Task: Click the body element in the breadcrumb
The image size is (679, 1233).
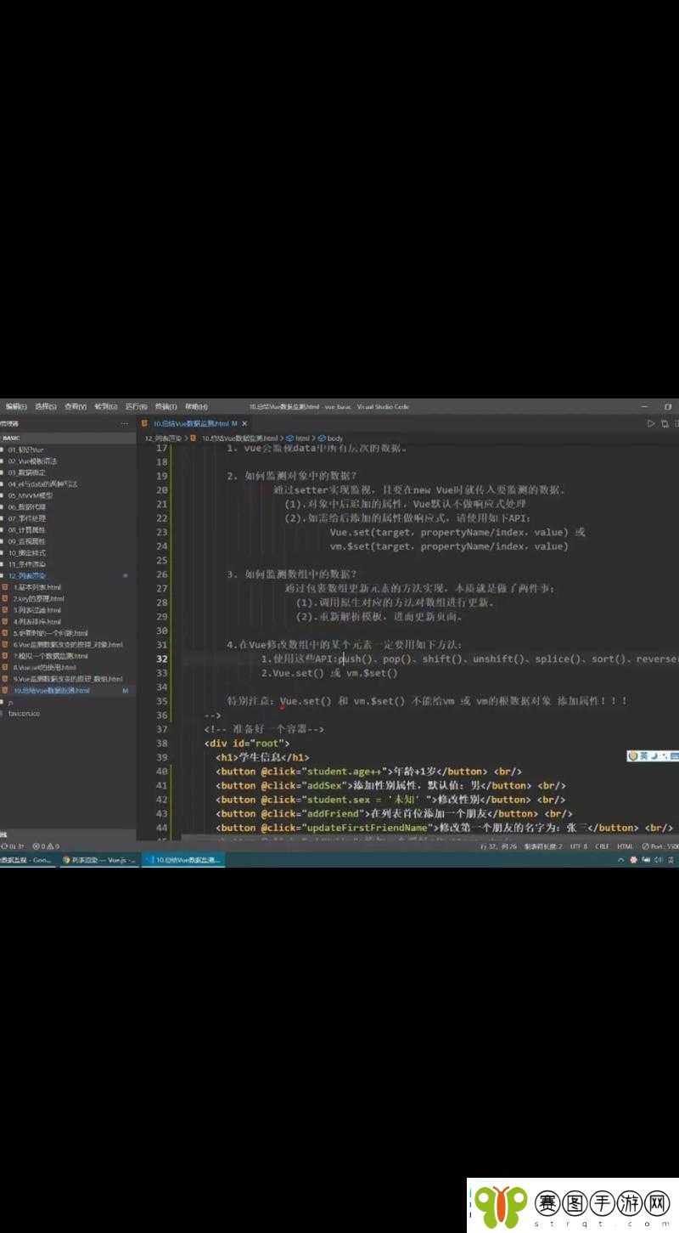Action: tap(331, 438)
